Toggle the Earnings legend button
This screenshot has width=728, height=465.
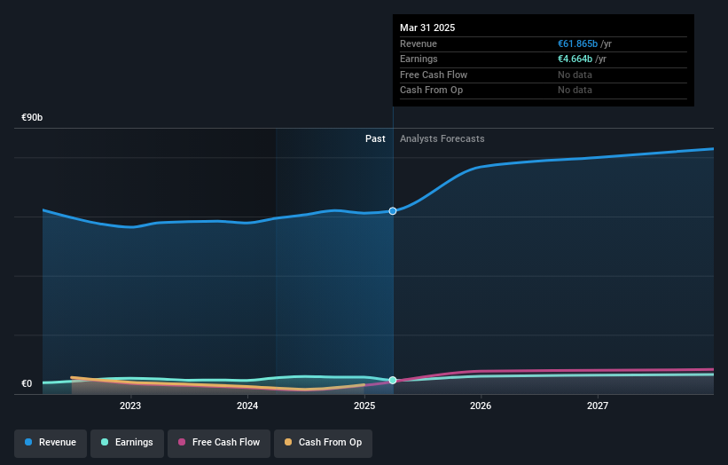127,443
